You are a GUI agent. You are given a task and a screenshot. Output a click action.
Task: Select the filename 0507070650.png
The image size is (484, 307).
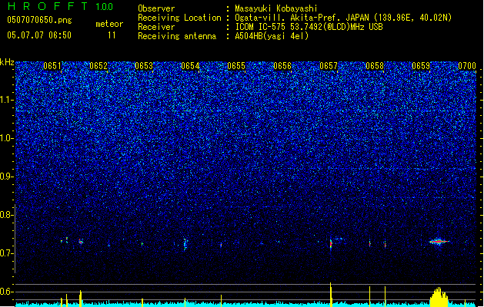click(x=39, y=20)
